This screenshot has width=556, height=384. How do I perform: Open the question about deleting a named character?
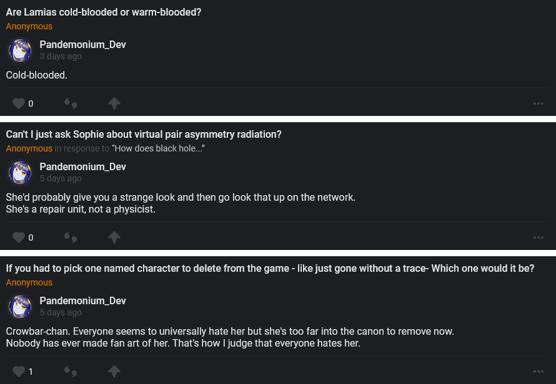tap(270, 268)
